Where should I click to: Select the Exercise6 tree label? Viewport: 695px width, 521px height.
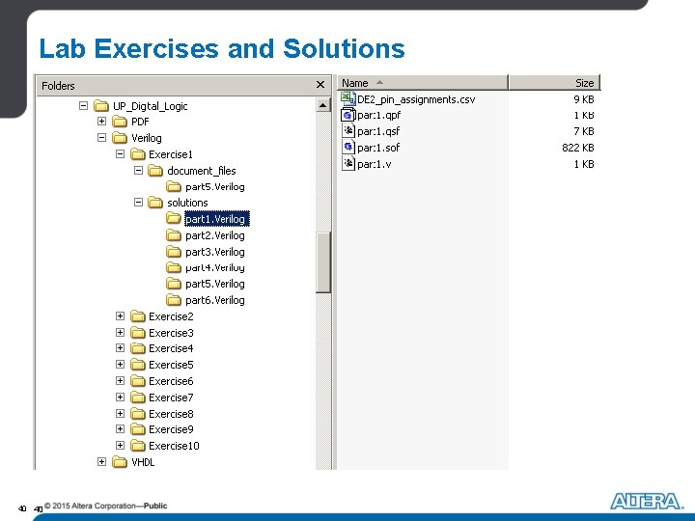171,381
